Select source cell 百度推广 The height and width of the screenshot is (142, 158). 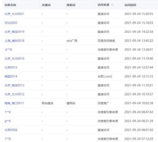coord(103,103)
